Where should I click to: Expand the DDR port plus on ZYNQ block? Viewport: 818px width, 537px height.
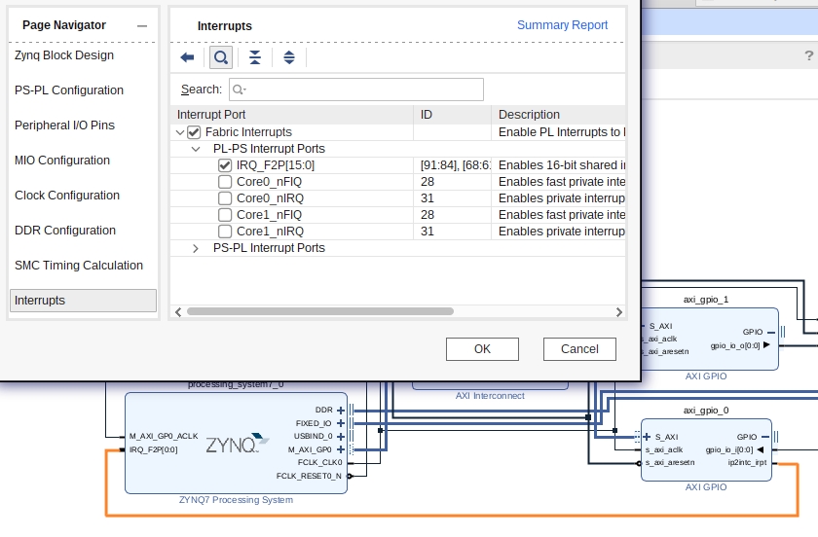(341, 410)
